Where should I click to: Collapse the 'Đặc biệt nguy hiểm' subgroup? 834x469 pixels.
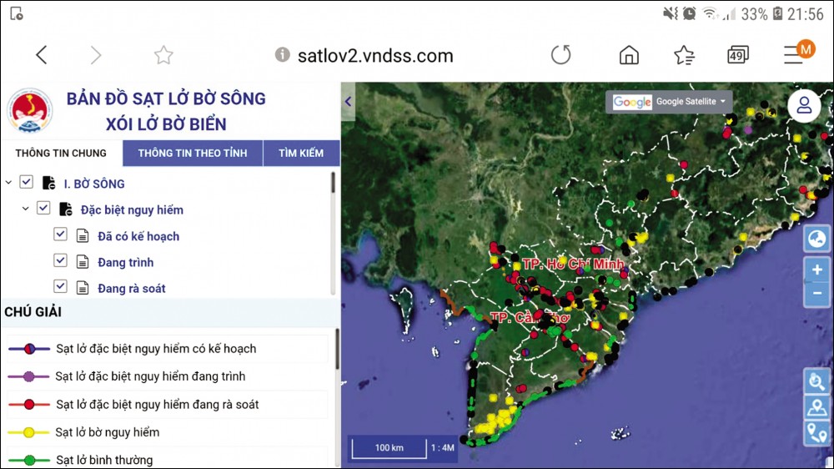tap(25, 209)
